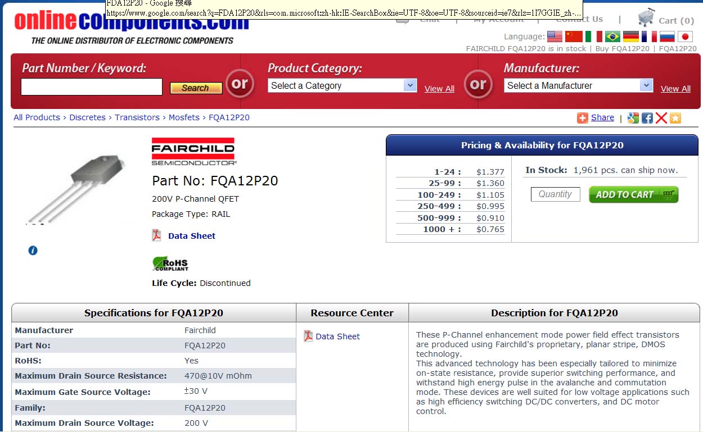This screenshot has height=432, width=703.
Task: Click the '±30 V' specification value
Action: (x=196, y=391)
